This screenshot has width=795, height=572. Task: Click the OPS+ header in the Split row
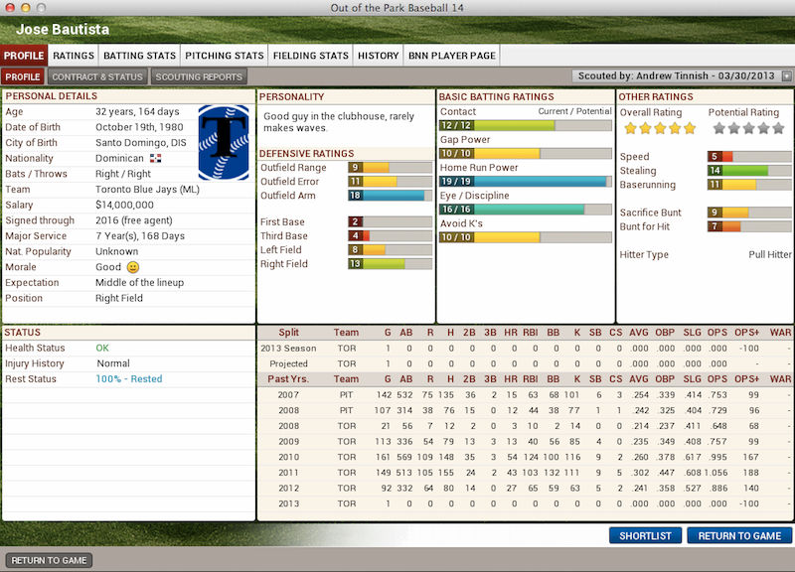click(746, 333)
